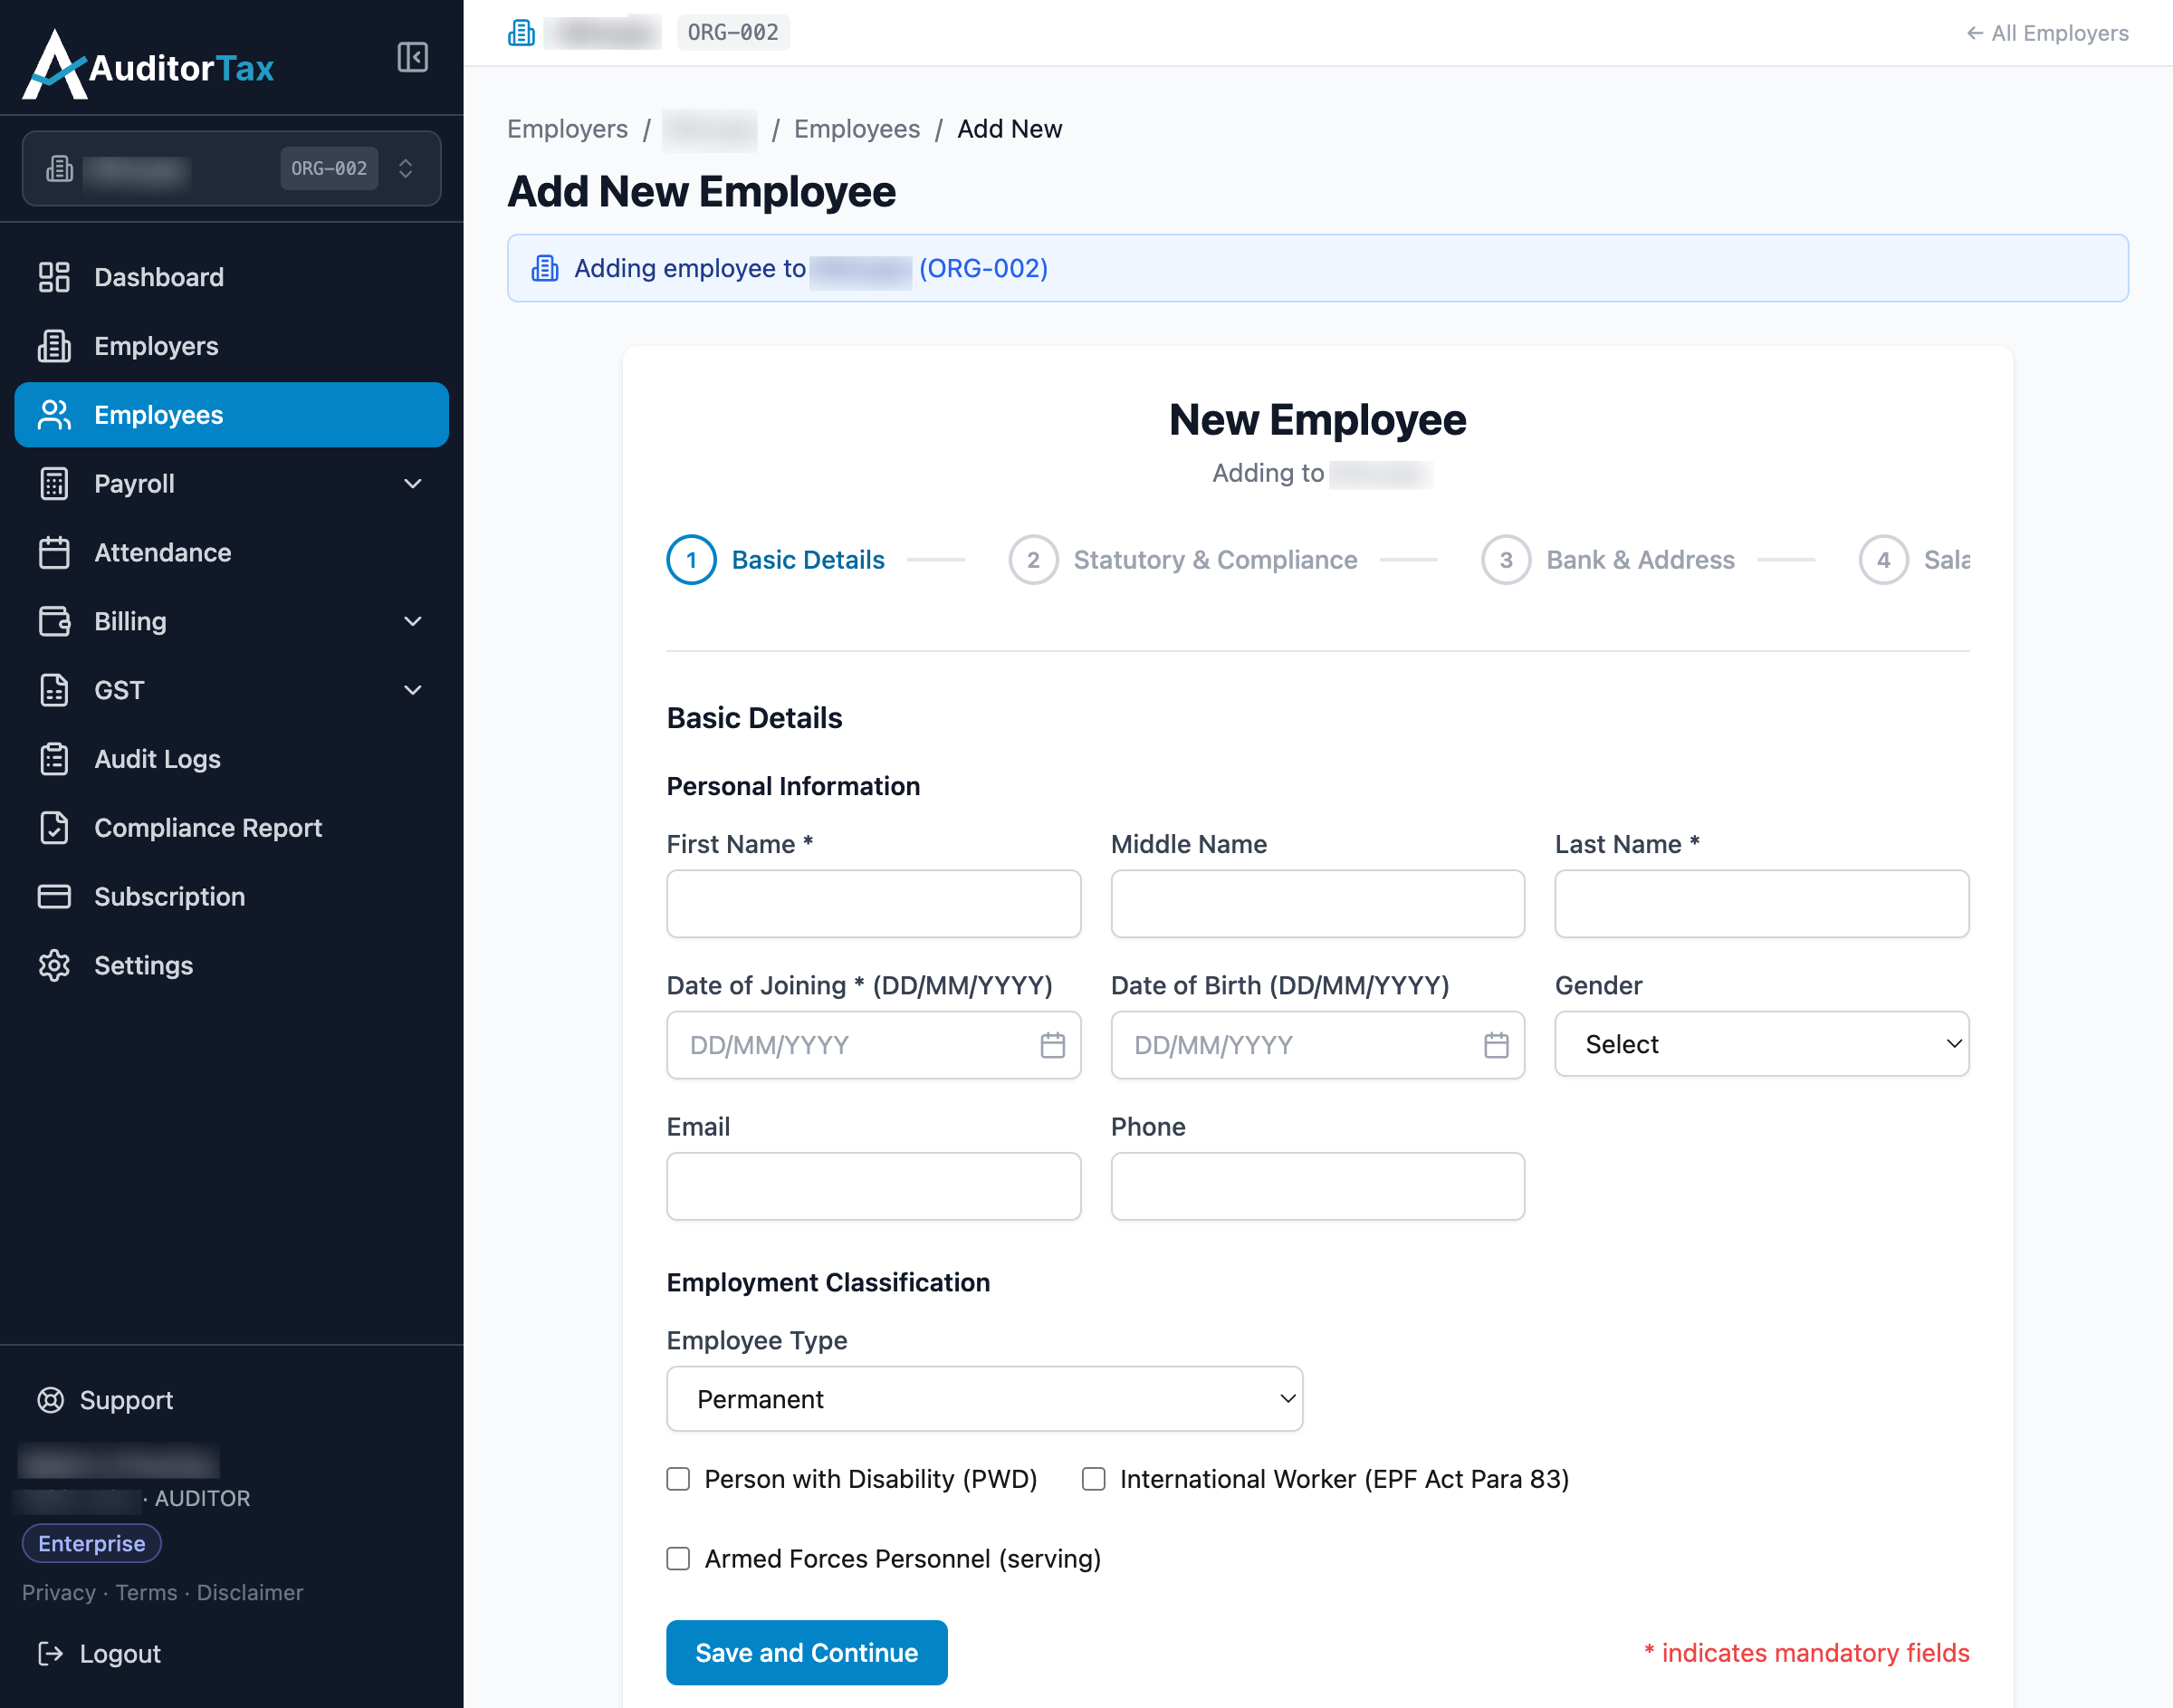Click the Employees people icon in sidebar
This screenshot has height=1708, width=2173.
pyautogui.click(x=54, y=415)
